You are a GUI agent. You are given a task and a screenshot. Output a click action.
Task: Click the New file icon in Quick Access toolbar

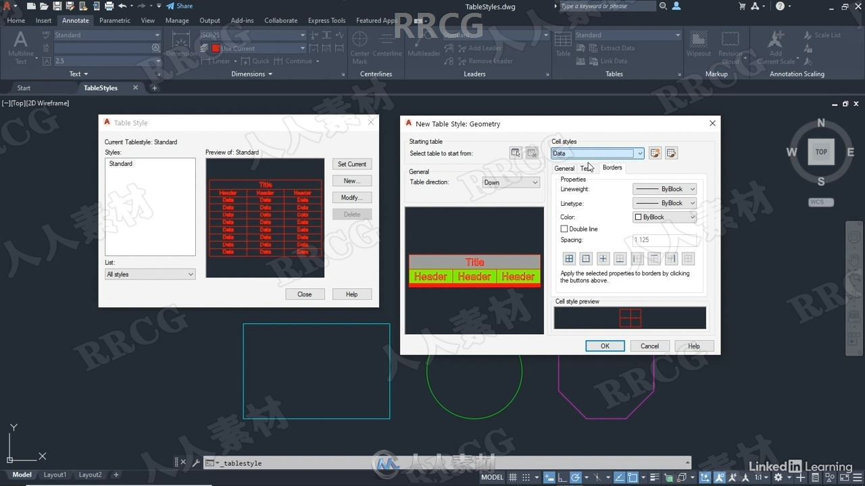pyautogui.click(x=31, y=6)
